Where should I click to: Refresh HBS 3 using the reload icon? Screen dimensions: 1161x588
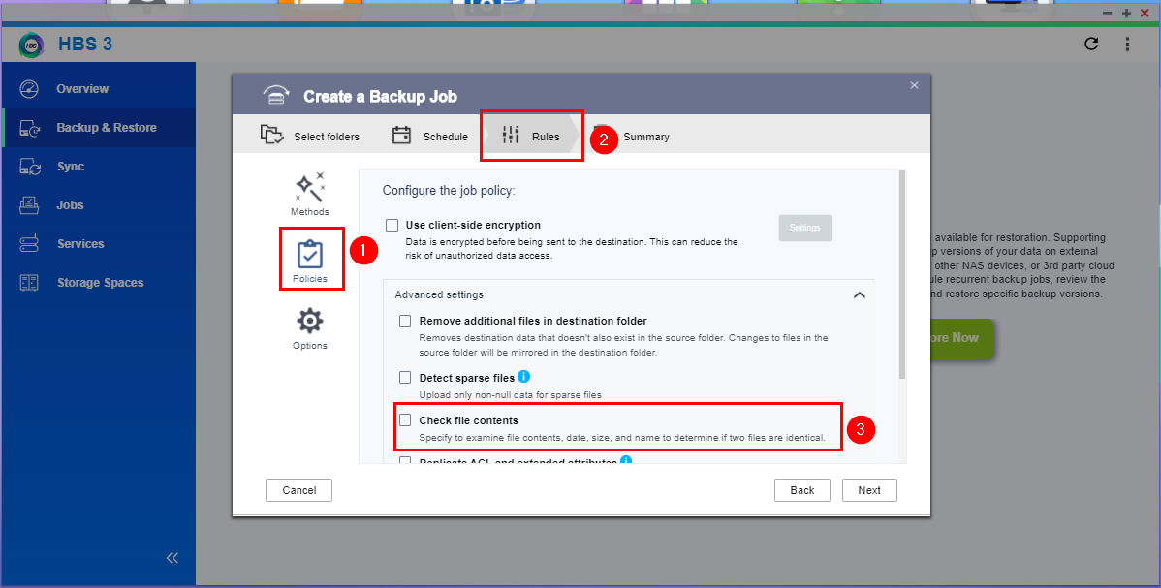[x=1090, y=44]
